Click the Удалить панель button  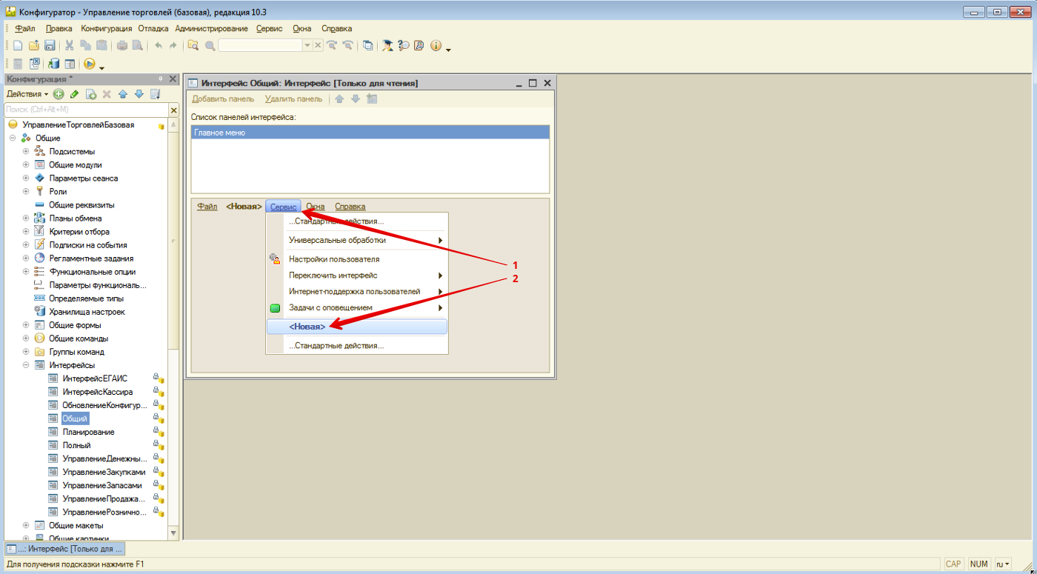tap(293, 99)
